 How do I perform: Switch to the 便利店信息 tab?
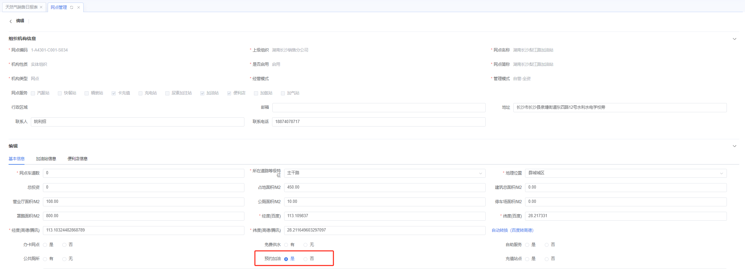point(78,159)
